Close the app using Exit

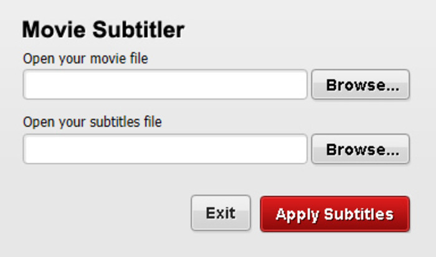pyautogui.click(x=220, y=213)
